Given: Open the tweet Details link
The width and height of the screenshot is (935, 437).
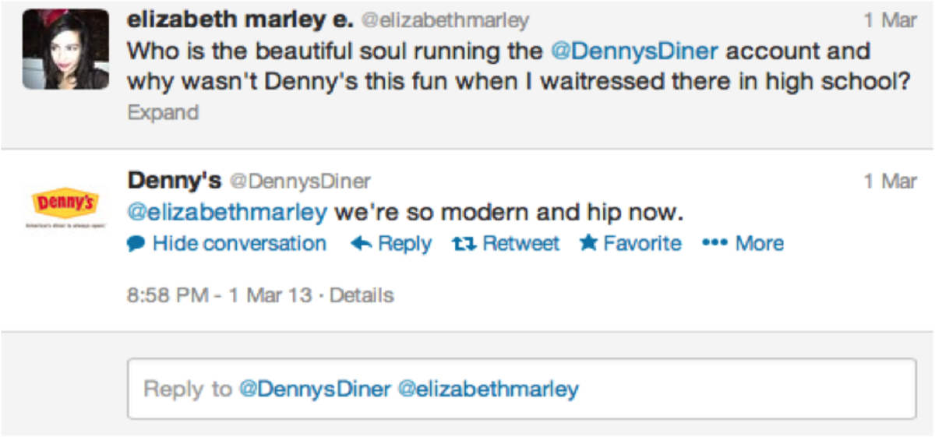Looking at the screenshot, I should tap(362, 296).
